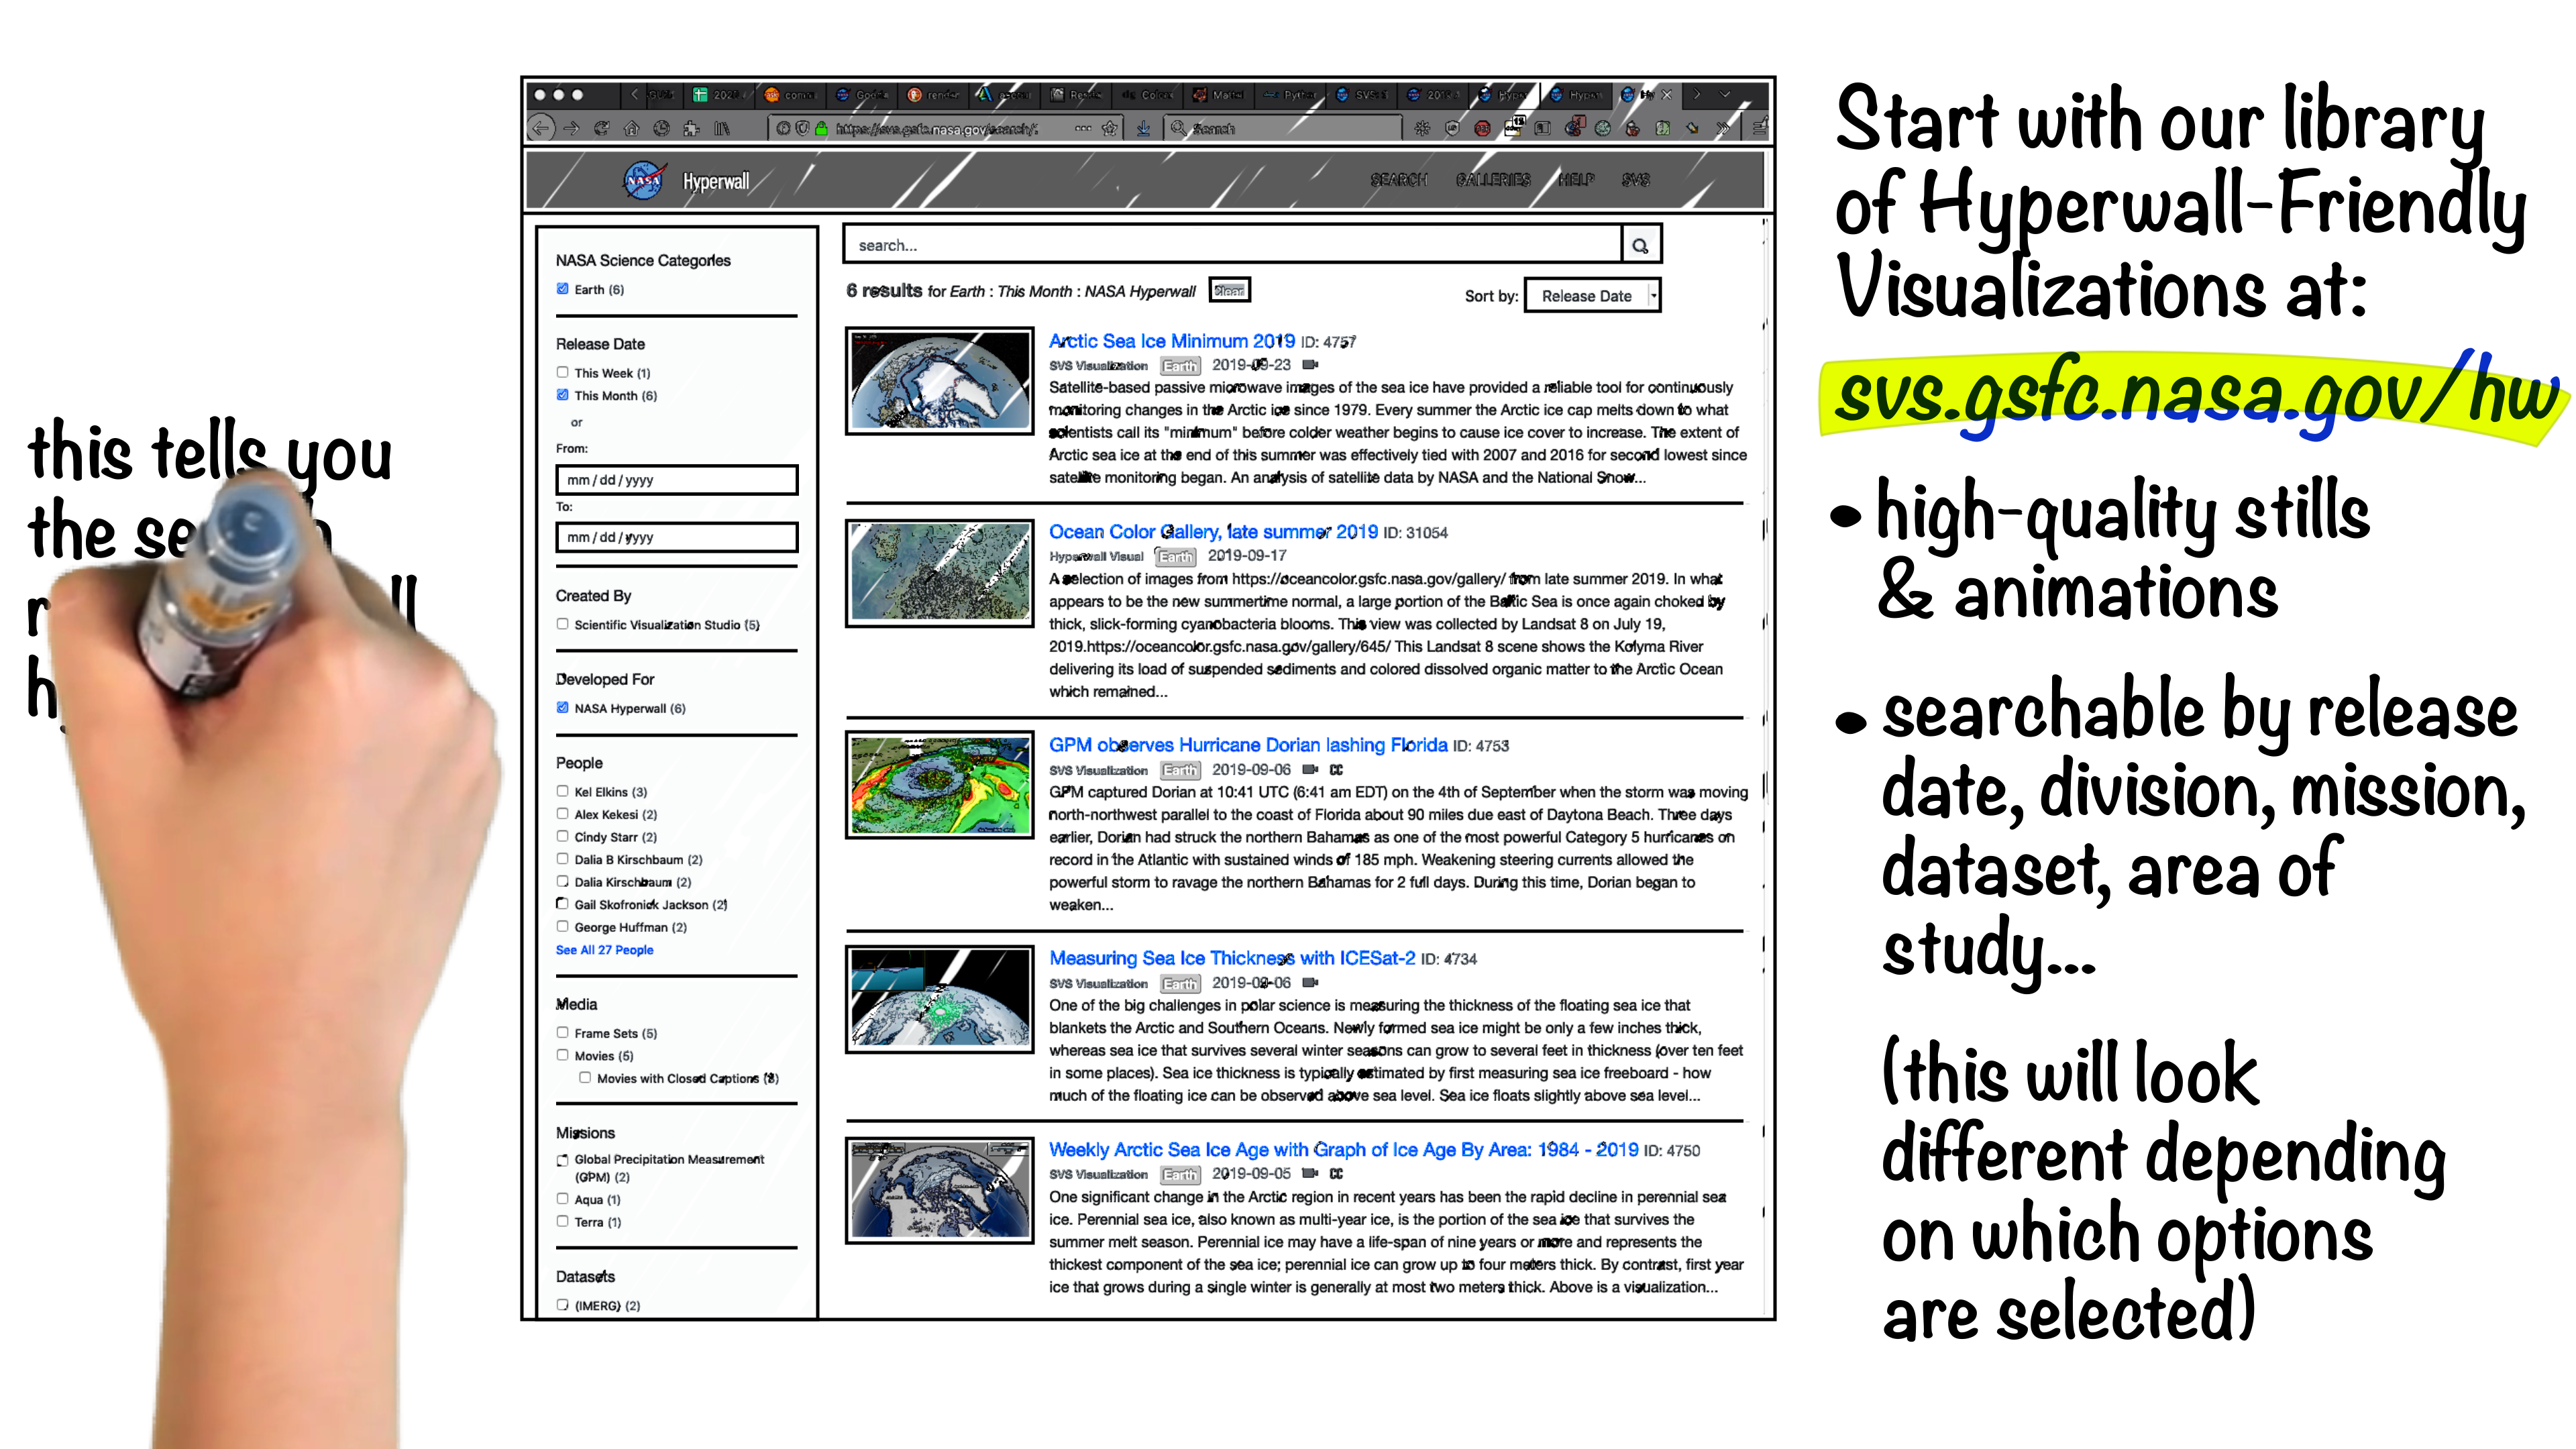Screen dimensions: 2576x1449
Task: Switch to the 'Python' browser tab
Action: point(1290,95)
